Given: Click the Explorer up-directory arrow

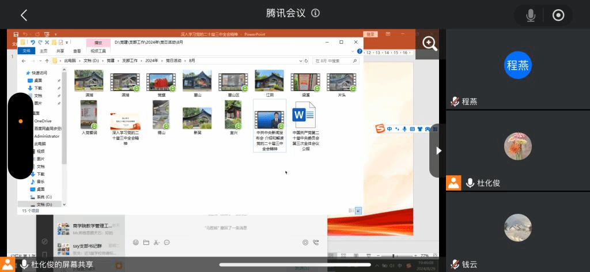Looking at the screenshot, I should pyautogui.click(x=47, y=61).
